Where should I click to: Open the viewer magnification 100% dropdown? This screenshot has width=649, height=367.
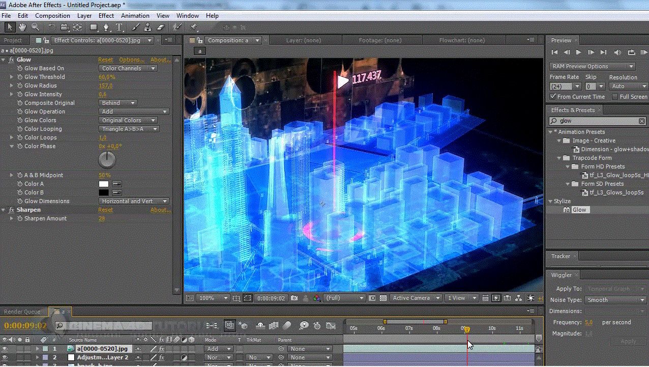(x=212, y=298)
